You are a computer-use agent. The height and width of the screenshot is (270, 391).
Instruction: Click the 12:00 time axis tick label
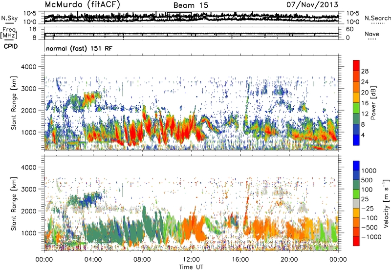191,259
